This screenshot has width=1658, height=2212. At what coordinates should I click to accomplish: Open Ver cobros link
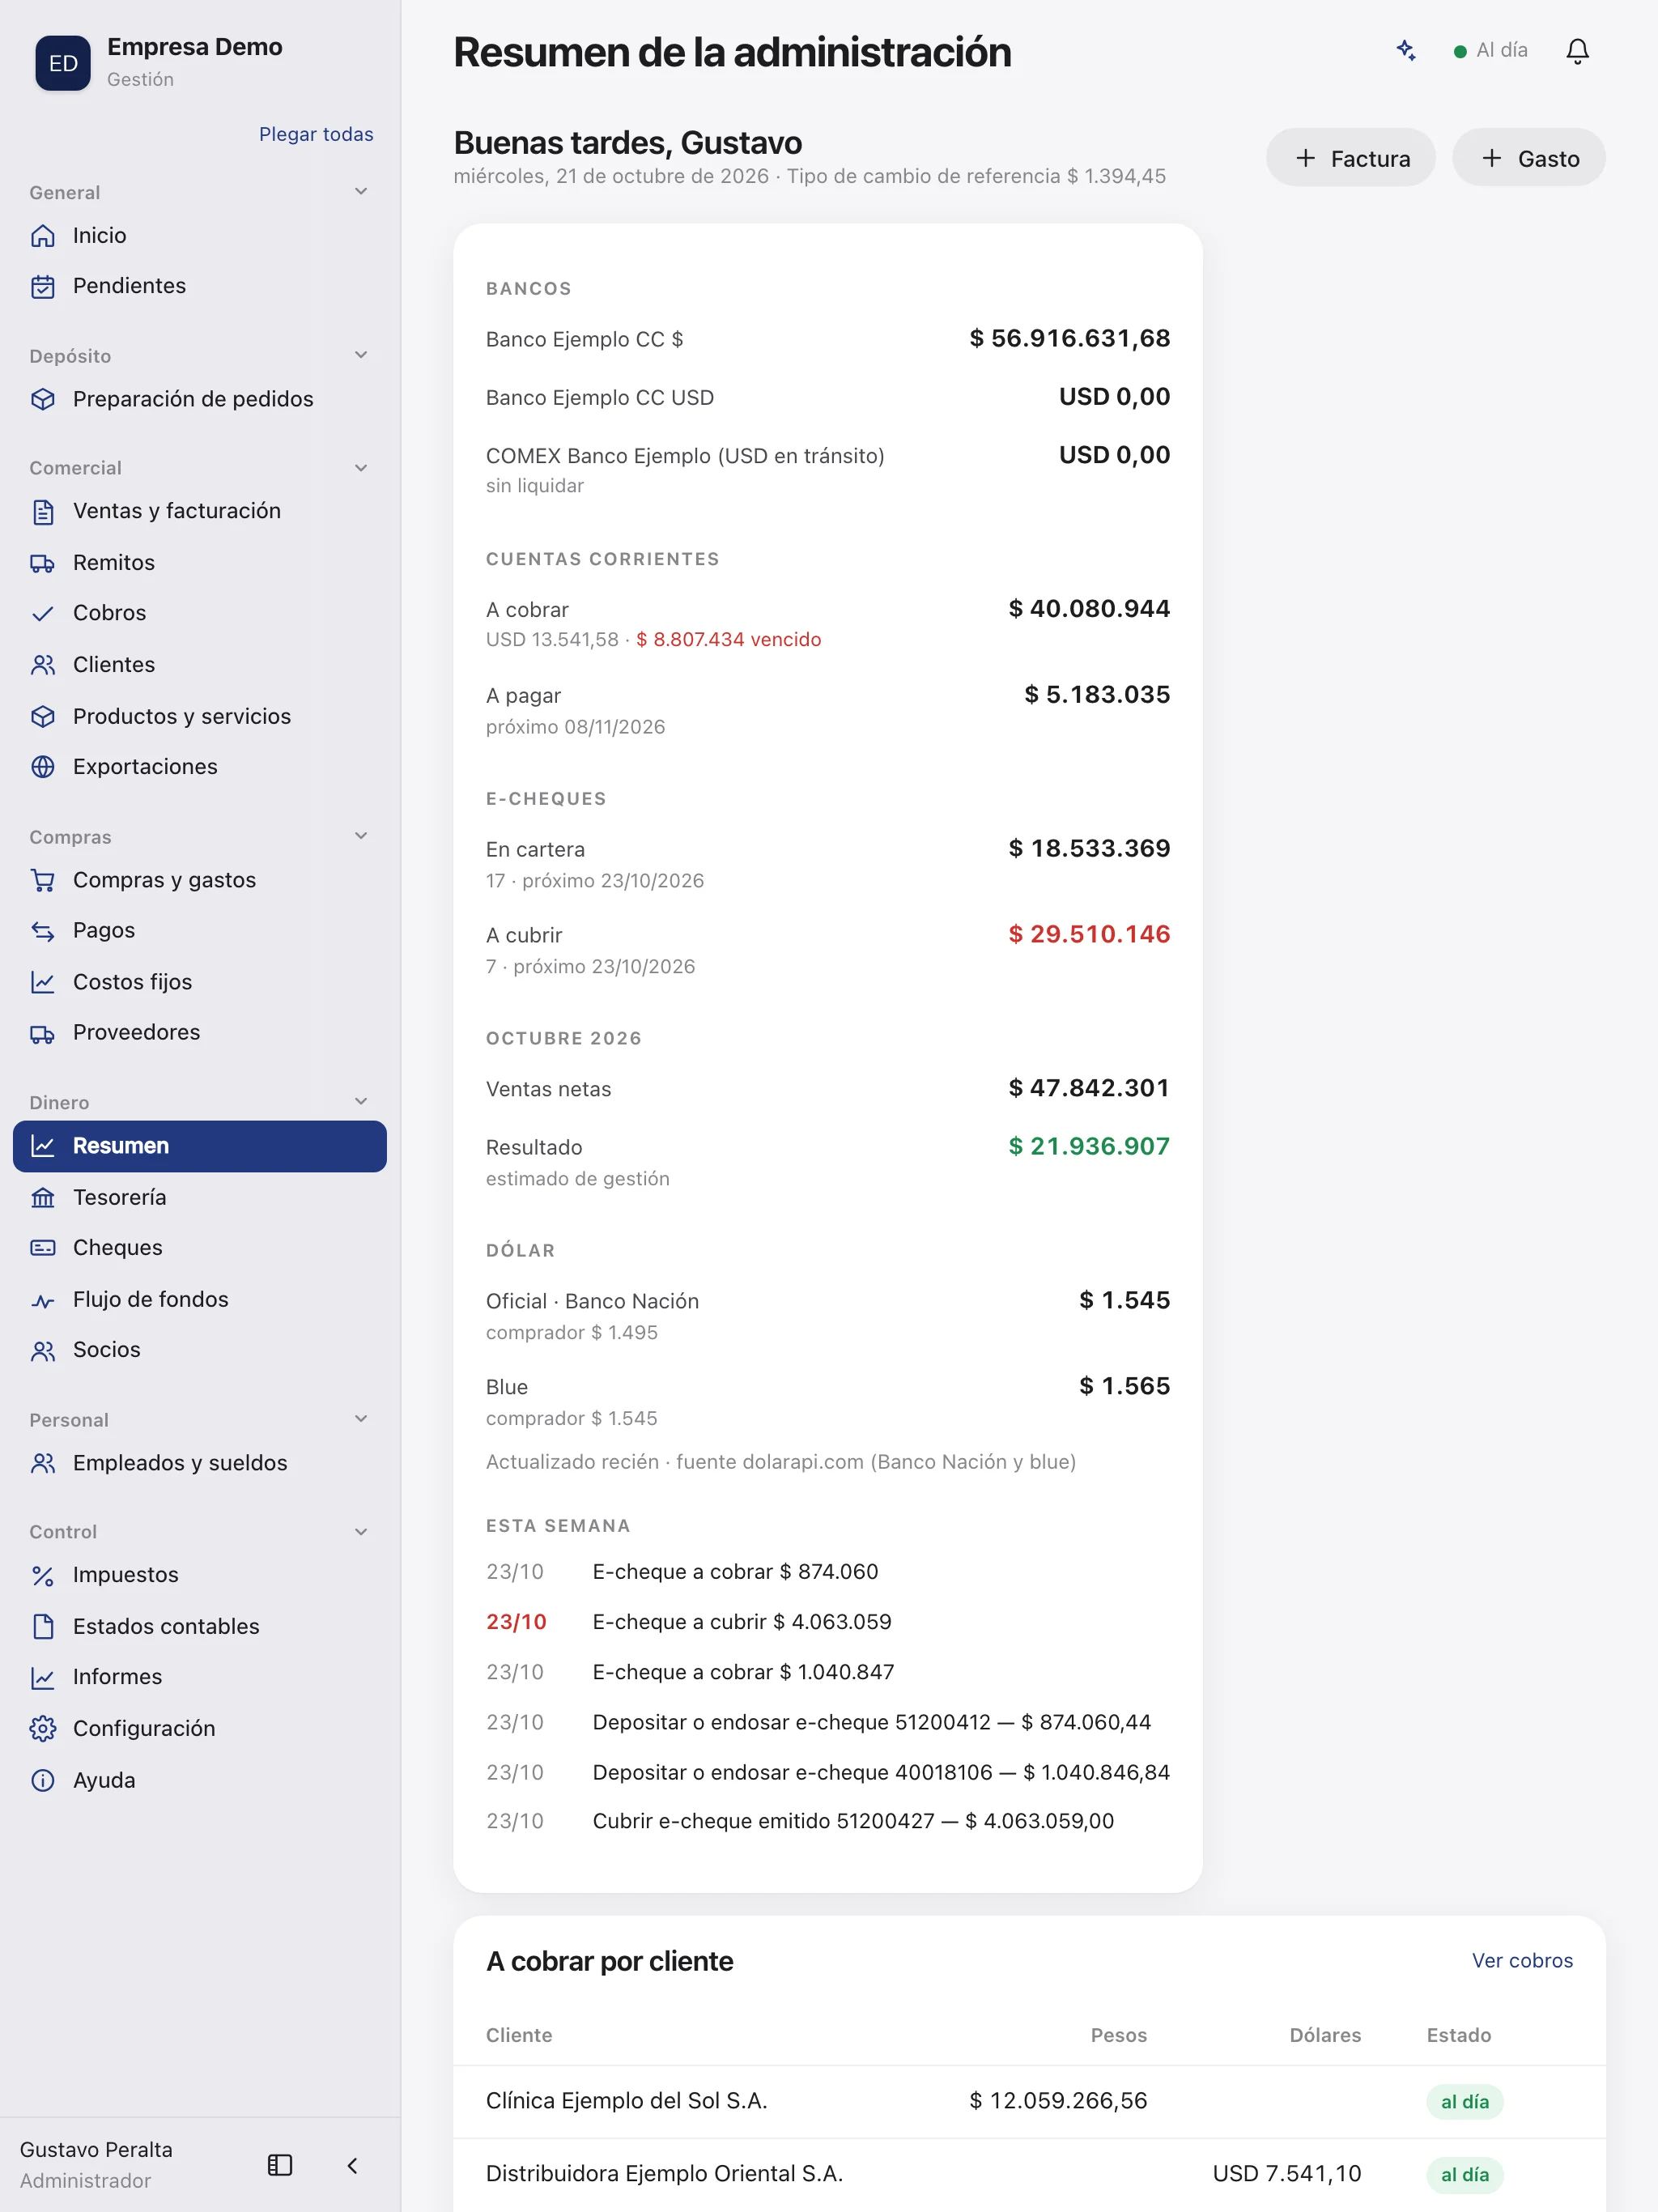tap(1522, 1960)
